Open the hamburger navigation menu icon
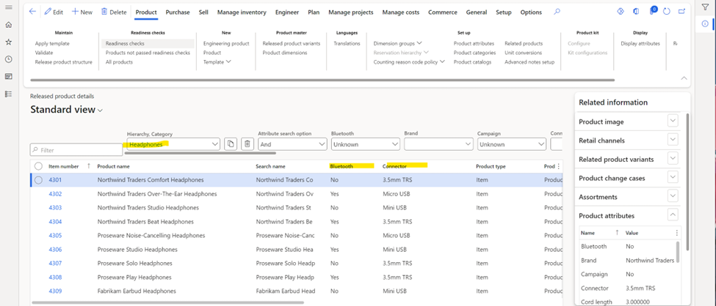This screenshot has width=716, height=306. tap(8, 7)
